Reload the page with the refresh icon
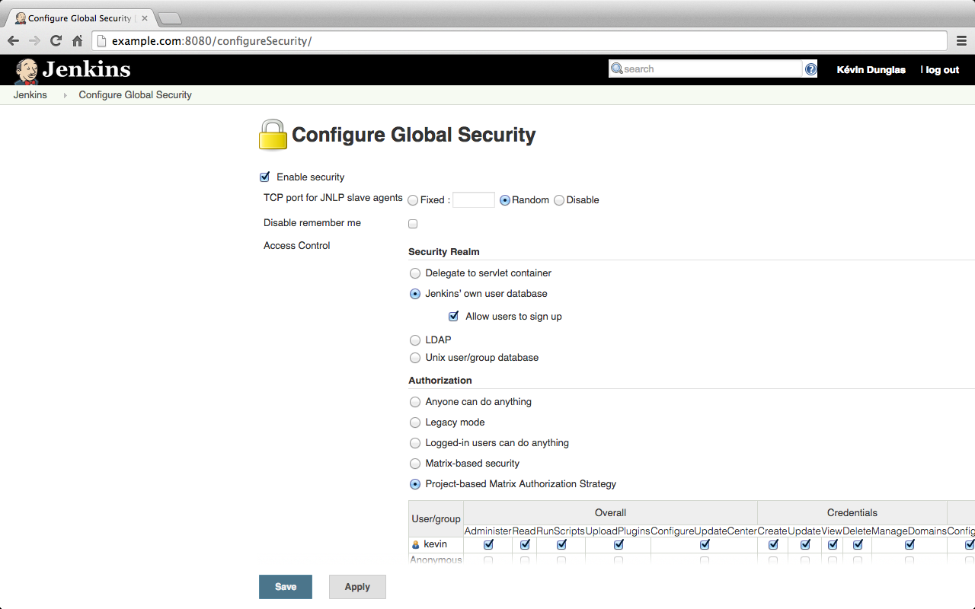This screenshot has height=609, width=975. point(56,40)
